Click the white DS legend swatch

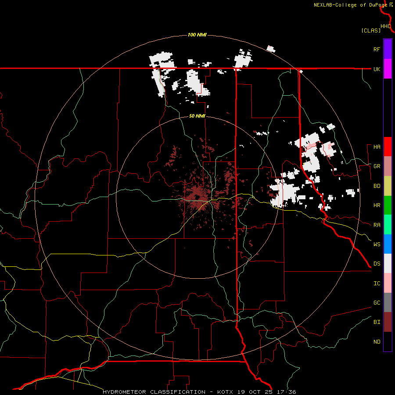point(388,263)
